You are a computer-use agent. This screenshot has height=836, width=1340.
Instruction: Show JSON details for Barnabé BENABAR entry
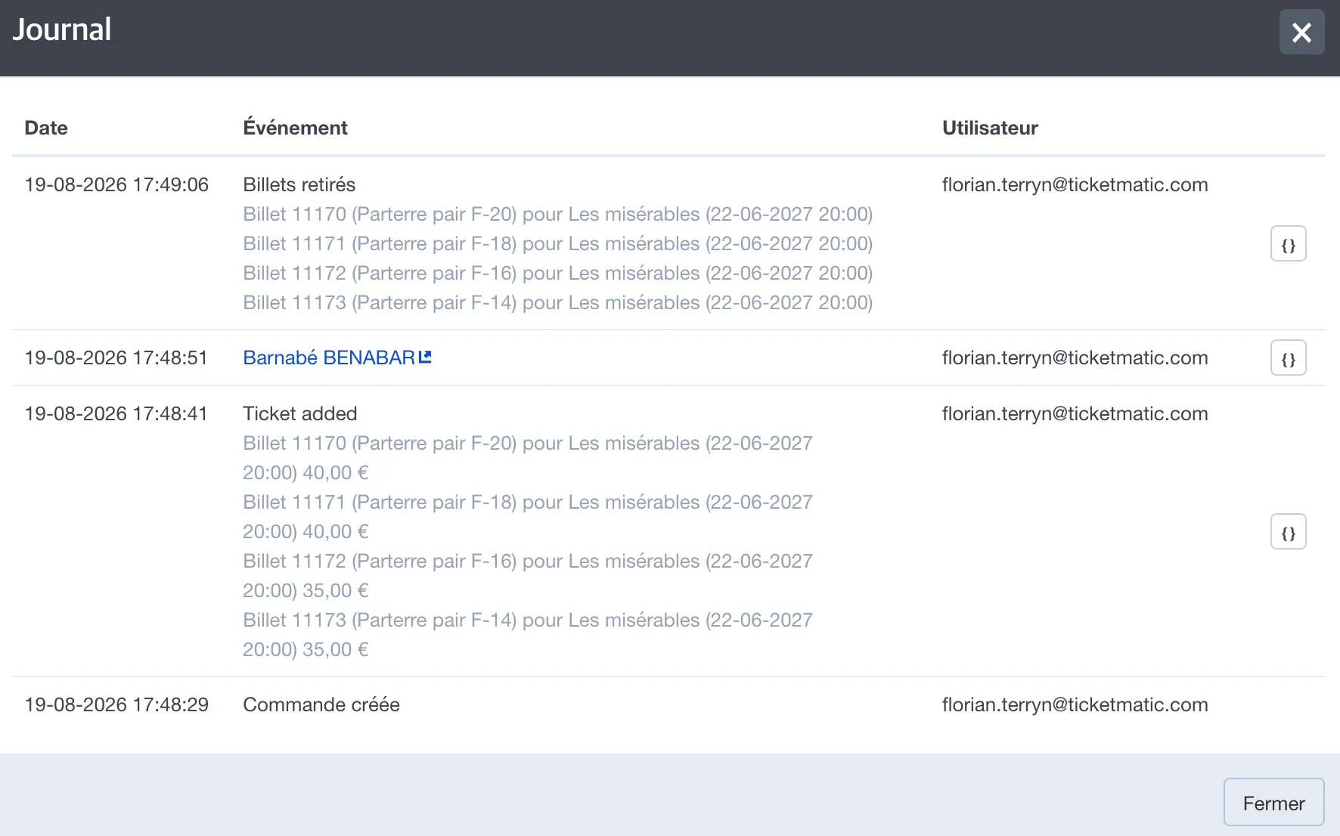(x=1288, y=358)
